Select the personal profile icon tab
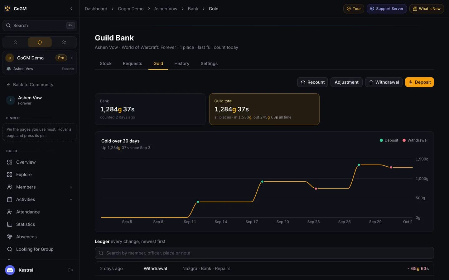Screen dimensions: 449x280 tap(15, 42)
